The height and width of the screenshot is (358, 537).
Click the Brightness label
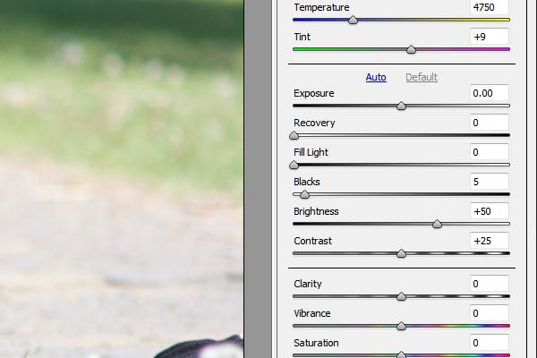pos(316,212)
